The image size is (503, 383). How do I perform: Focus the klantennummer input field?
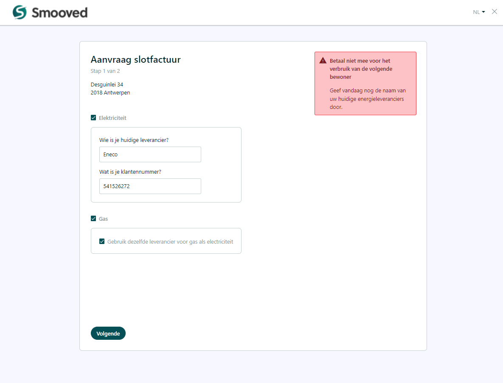[150, 186]
